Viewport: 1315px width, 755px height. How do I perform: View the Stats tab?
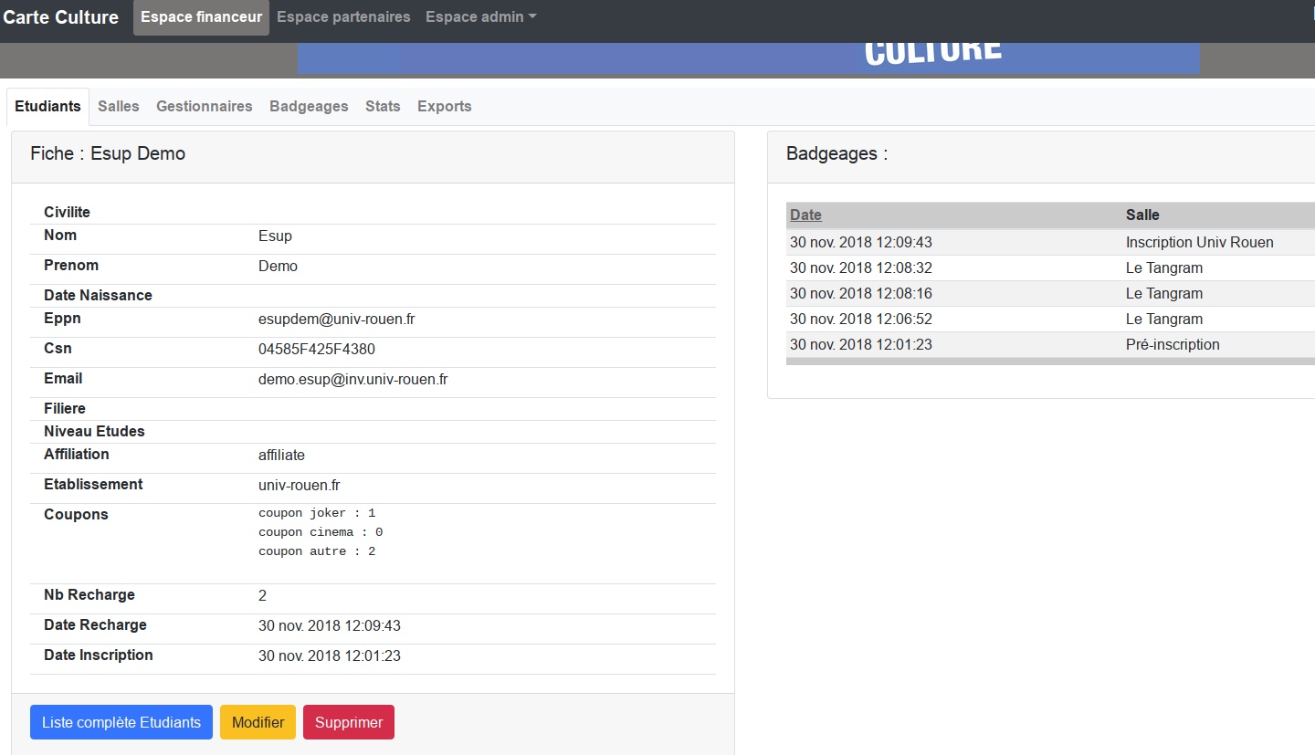[383, 107]
